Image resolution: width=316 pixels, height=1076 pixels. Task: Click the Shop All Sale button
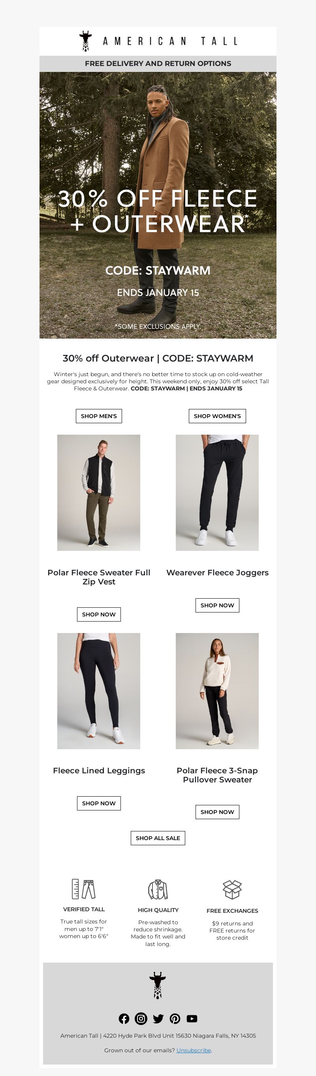158,837
